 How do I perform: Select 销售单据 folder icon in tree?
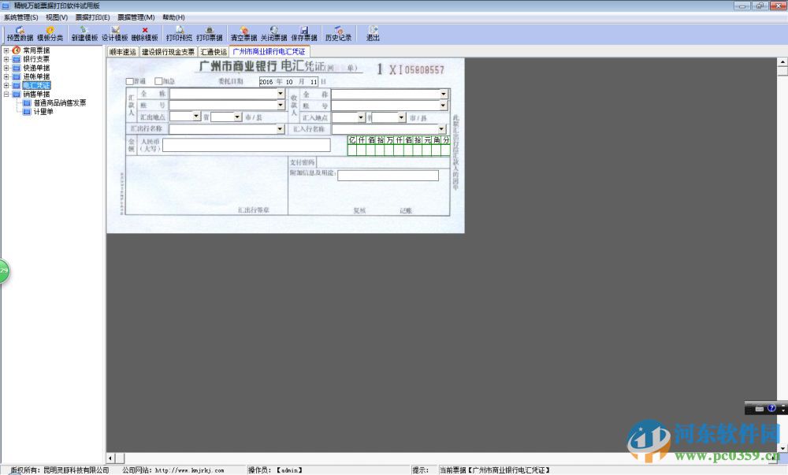click(x=16, y=95)
